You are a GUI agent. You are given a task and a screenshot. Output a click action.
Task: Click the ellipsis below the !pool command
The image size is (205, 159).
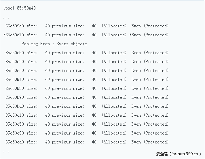(x=6, y=18)
